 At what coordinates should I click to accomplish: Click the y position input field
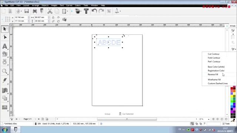[21, 21]
